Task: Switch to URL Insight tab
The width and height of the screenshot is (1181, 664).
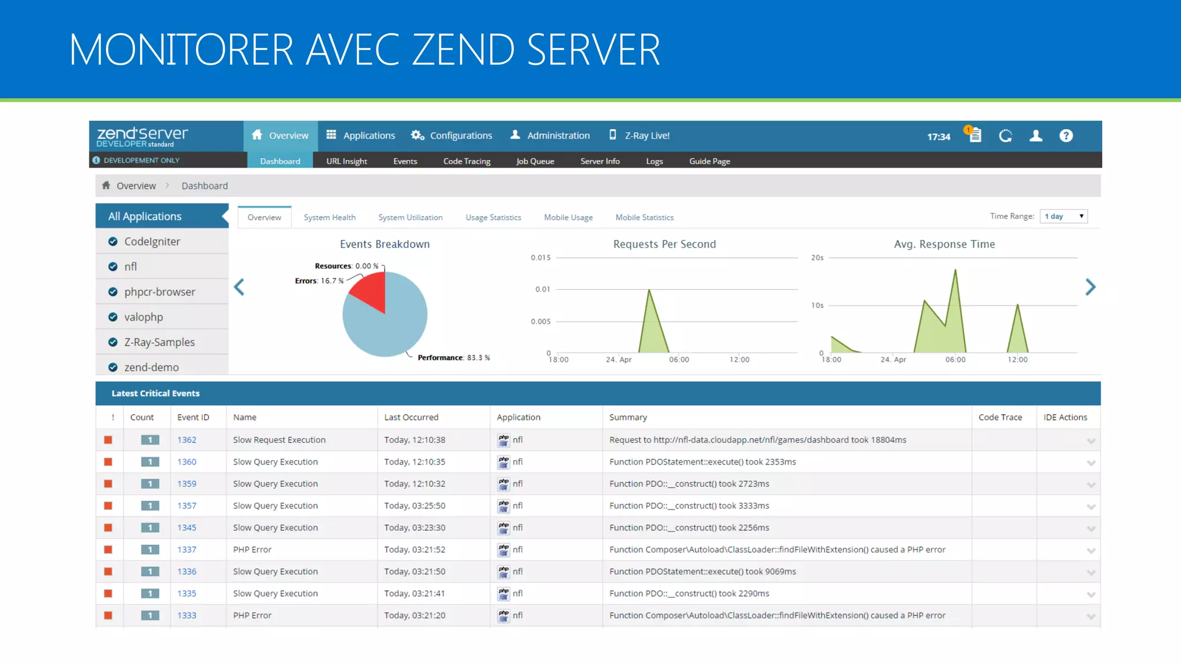Action: click(347, 161)
